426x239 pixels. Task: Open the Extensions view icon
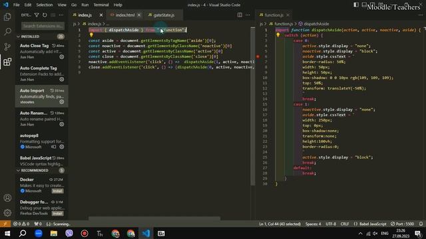tap(7, 62)
